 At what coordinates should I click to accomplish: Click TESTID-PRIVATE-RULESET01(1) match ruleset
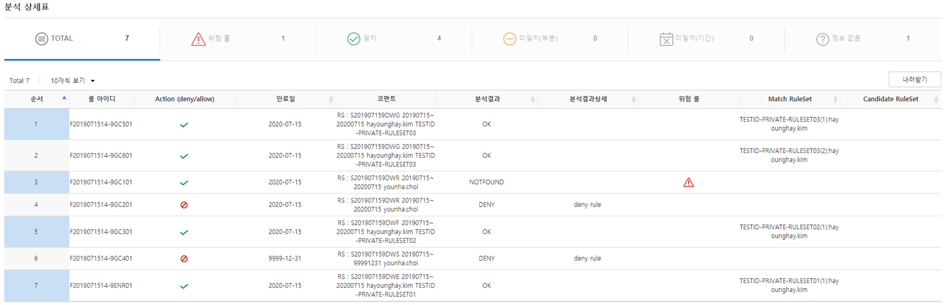(x=789, y=285)
